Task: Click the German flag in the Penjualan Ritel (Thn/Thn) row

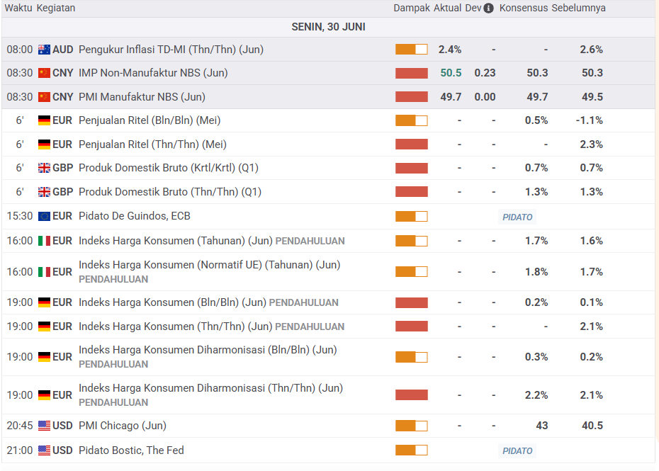Action: point(44,144)
